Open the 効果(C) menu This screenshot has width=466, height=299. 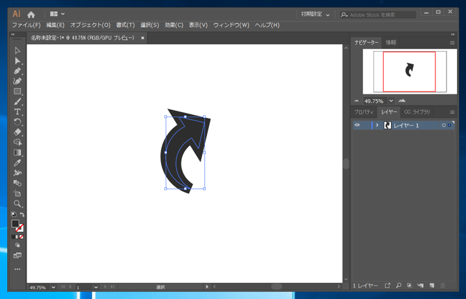pyautogui.click(x=174, y=25)
